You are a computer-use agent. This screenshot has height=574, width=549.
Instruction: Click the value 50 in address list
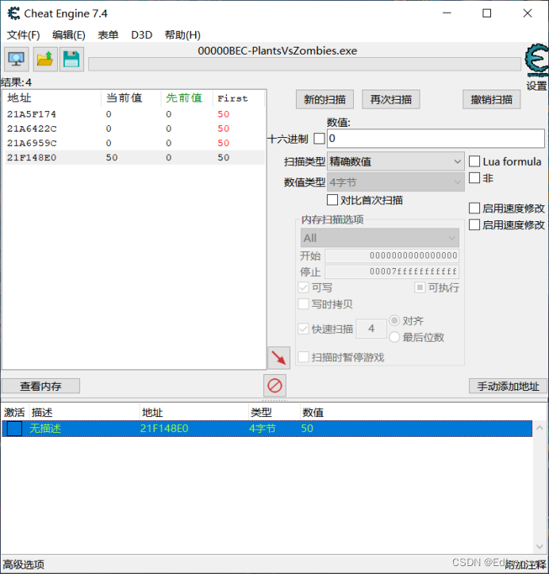point(307,428)
